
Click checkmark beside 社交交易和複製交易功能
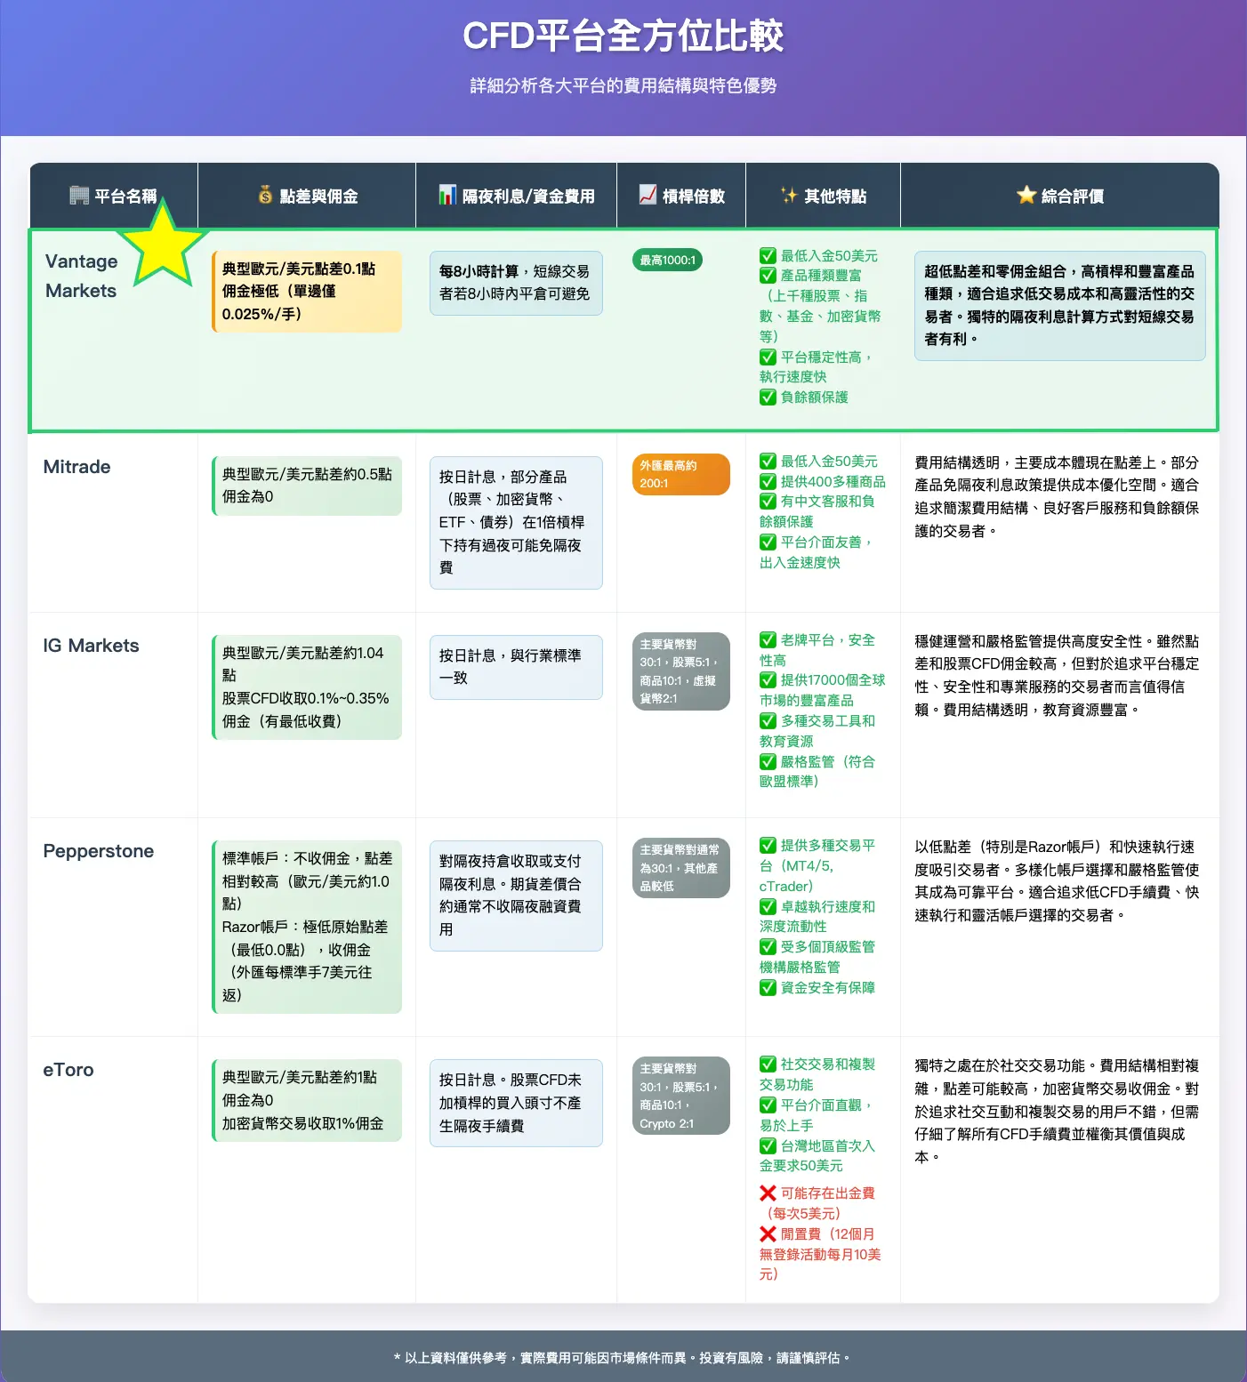click(768, 1065)
